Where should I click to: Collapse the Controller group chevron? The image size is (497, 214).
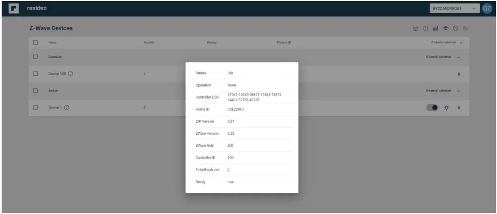click(x=459, y=57)
